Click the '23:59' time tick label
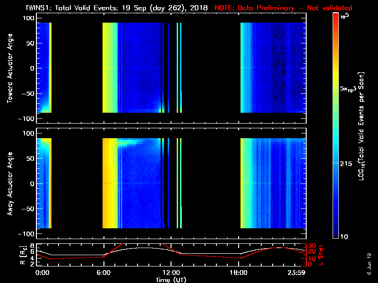Viewport: 378px width, 283px height. (x=297, y=273)
